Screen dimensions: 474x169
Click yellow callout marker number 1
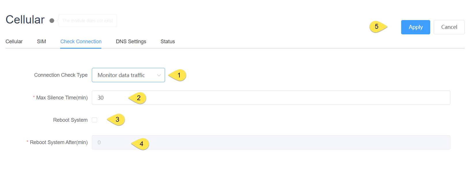click(178, 75)
